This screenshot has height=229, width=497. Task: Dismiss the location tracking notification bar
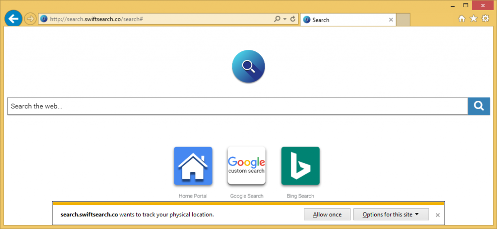(437, 215)
